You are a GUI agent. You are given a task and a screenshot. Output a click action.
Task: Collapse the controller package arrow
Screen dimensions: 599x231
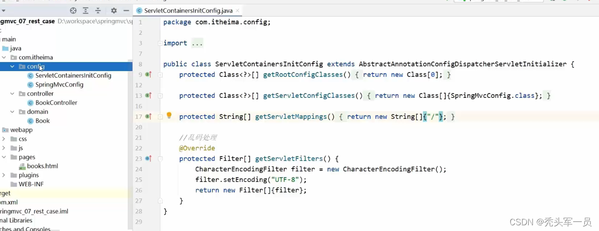pyautogui.click(x=12, y=94)
